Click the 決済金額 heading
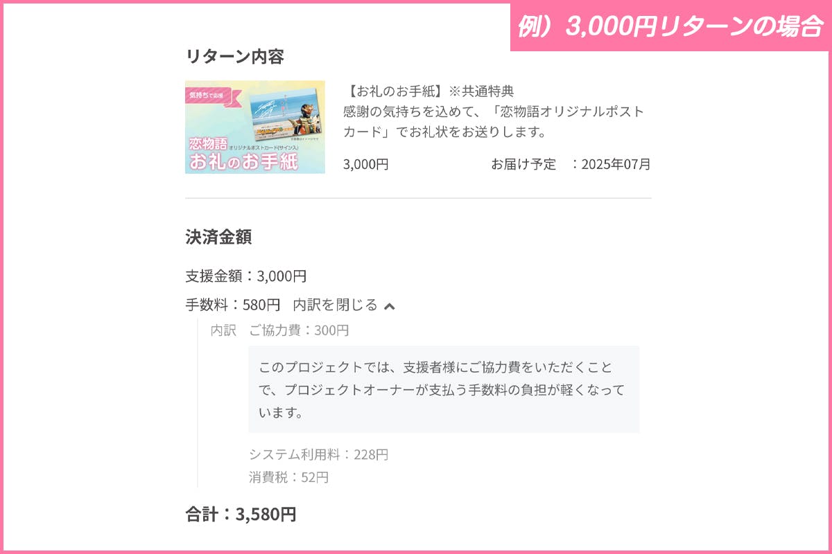 [218, 237]
